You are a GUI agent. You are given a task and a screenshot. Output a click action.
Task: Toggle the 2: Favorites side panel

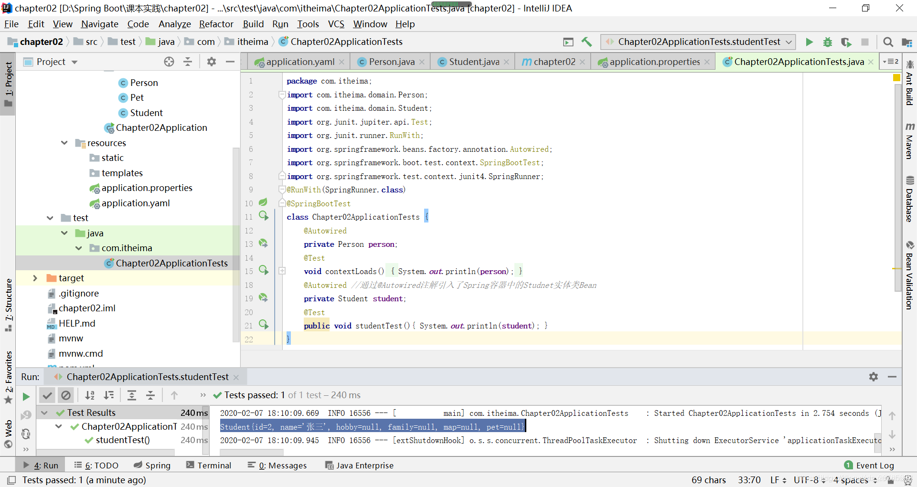(x=8, y=377)
